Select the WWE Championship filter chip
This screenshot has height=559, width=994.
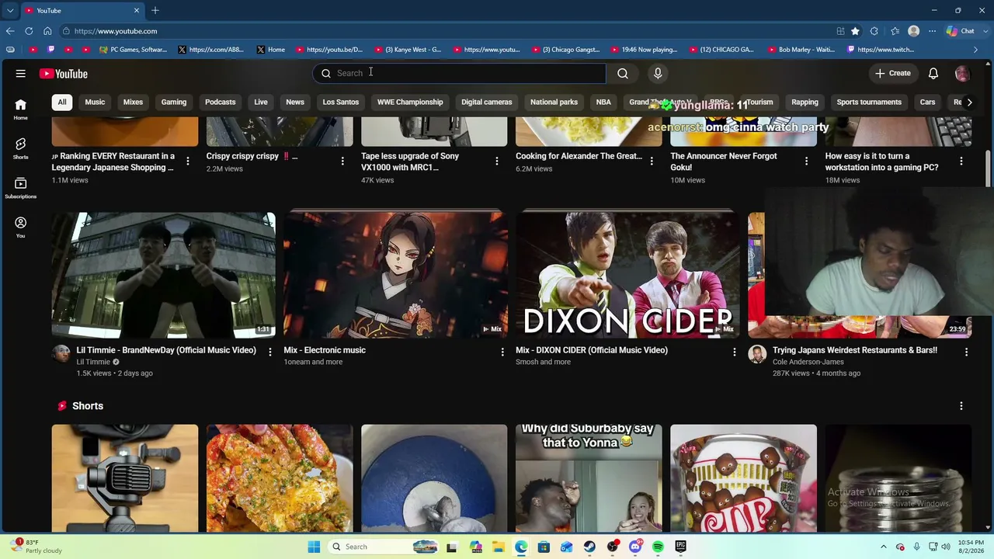tap(410, 102)
